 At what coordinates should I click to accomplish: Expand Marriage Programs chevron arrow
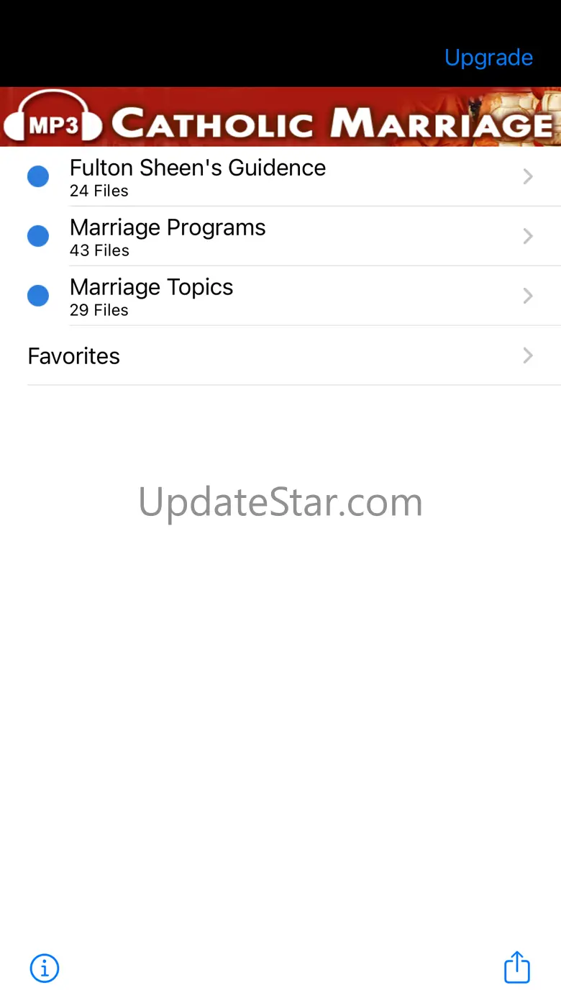point(528,236)
